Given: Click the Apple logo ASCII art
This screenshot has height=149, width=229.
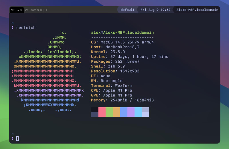Looking at the screenshot, I should [48, 71].
